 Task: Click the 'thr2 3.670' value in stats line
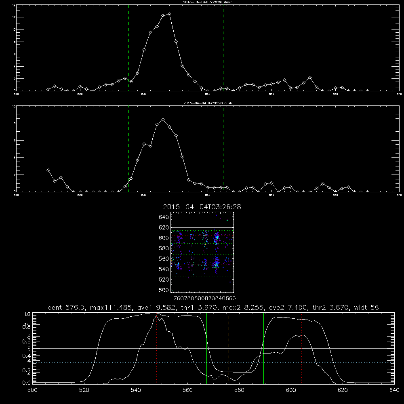(331, 307)
